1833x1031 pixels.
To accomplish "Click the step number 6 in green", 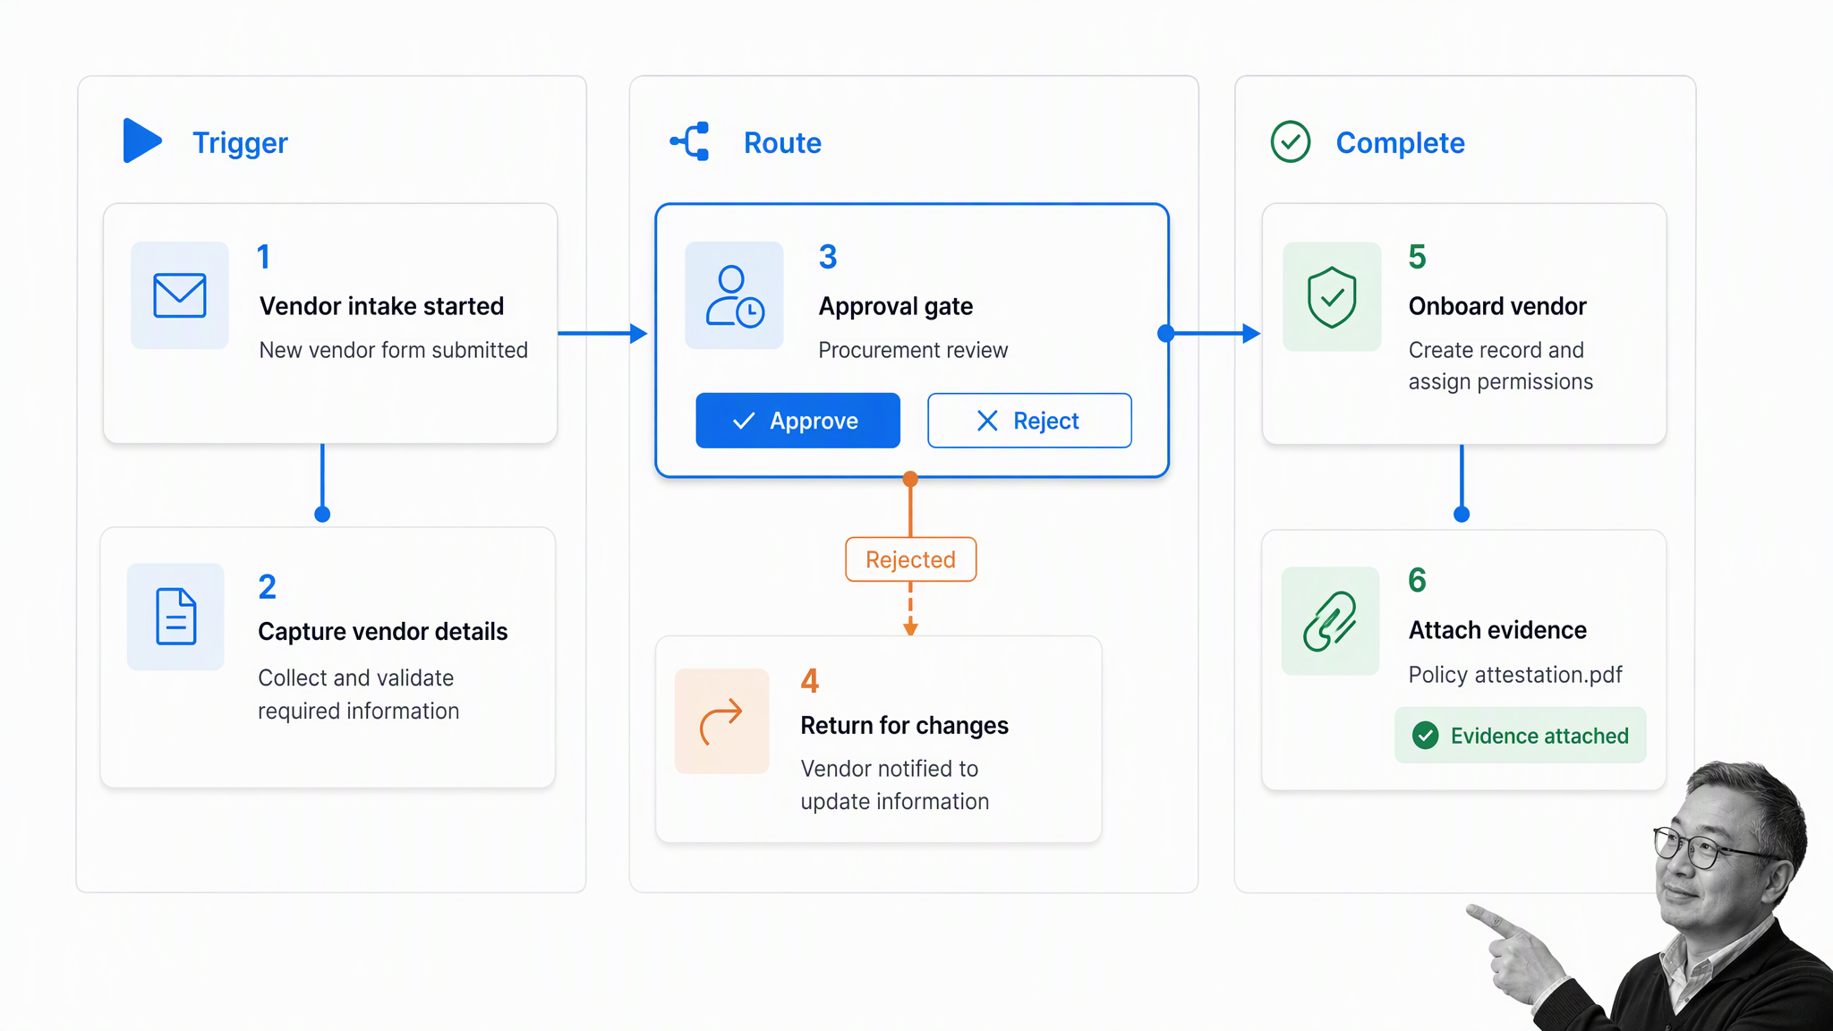I will click(1417, 580).
